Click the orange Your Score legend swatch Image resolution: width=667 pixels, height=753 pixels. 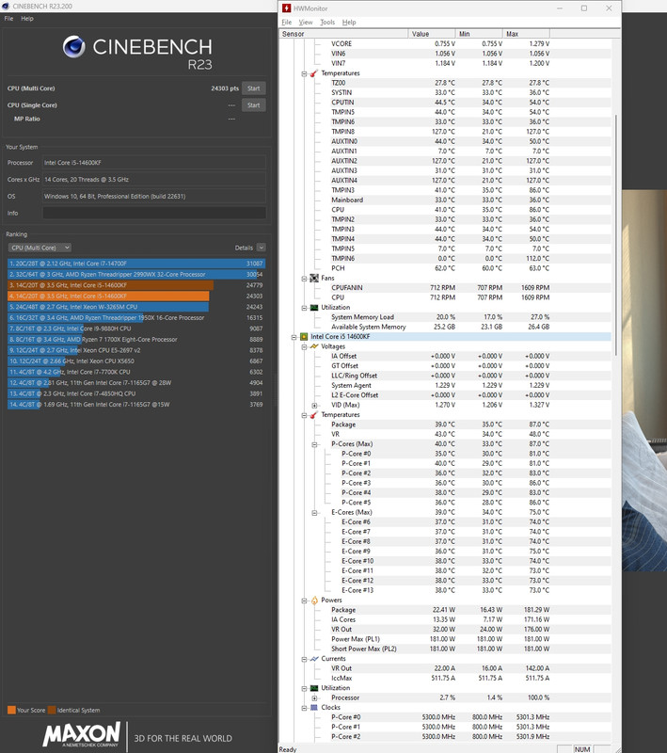click(11, 711)
